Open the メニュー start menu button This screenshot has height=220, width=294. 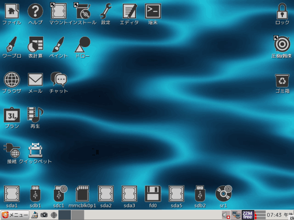tap(15, 215)
